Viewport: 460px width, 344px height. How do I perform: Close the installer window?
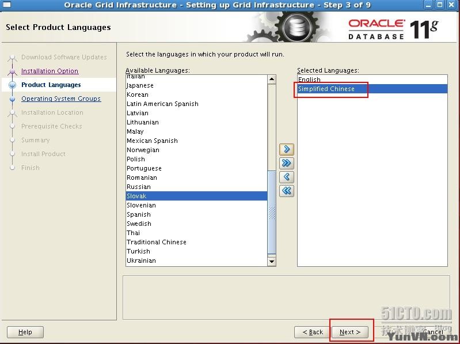point(452,5)
